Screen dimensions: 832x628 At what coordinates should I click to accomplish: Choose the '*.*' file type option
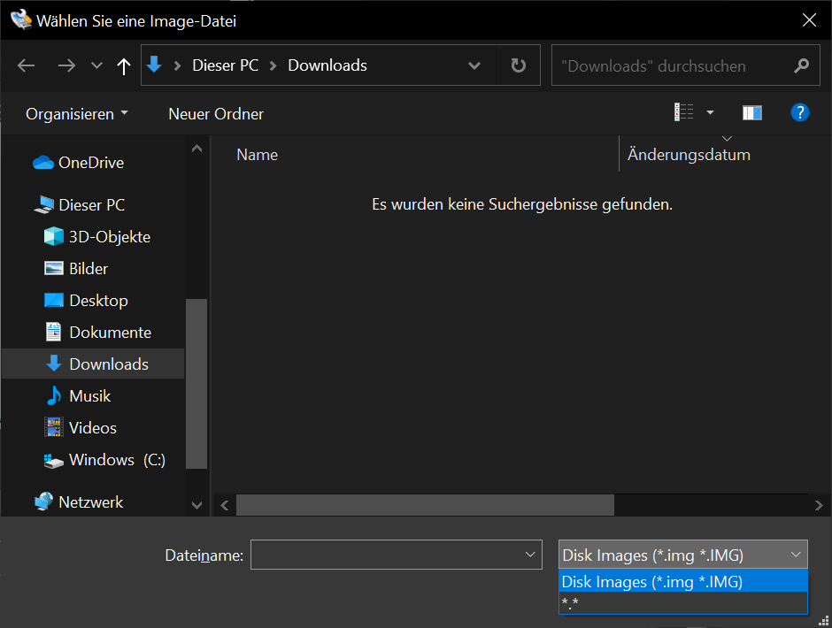(x=683, y=602)
